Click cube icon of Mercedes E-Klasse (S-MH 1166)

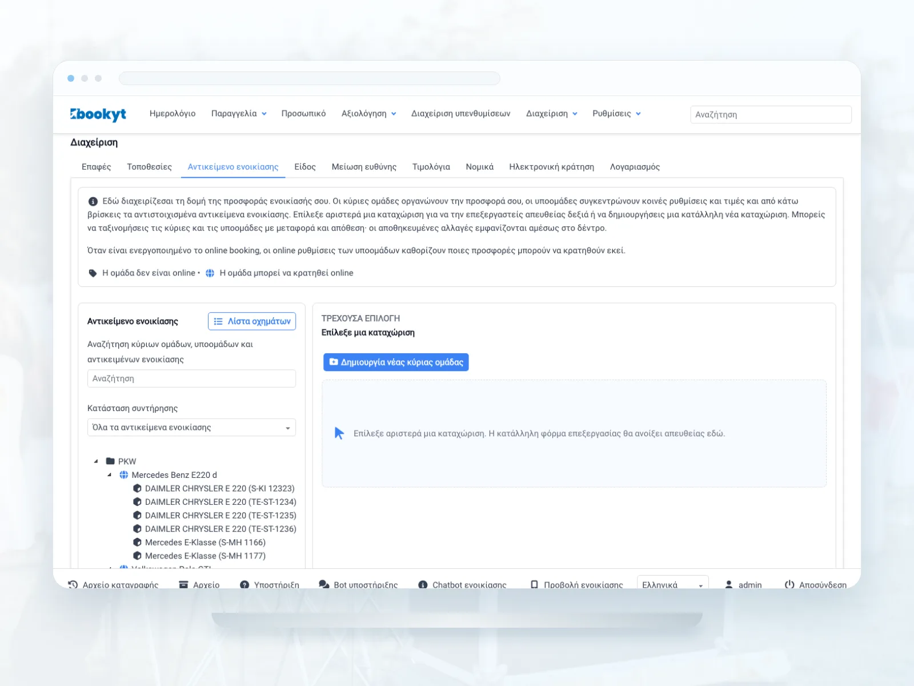[x=137, y=542]
